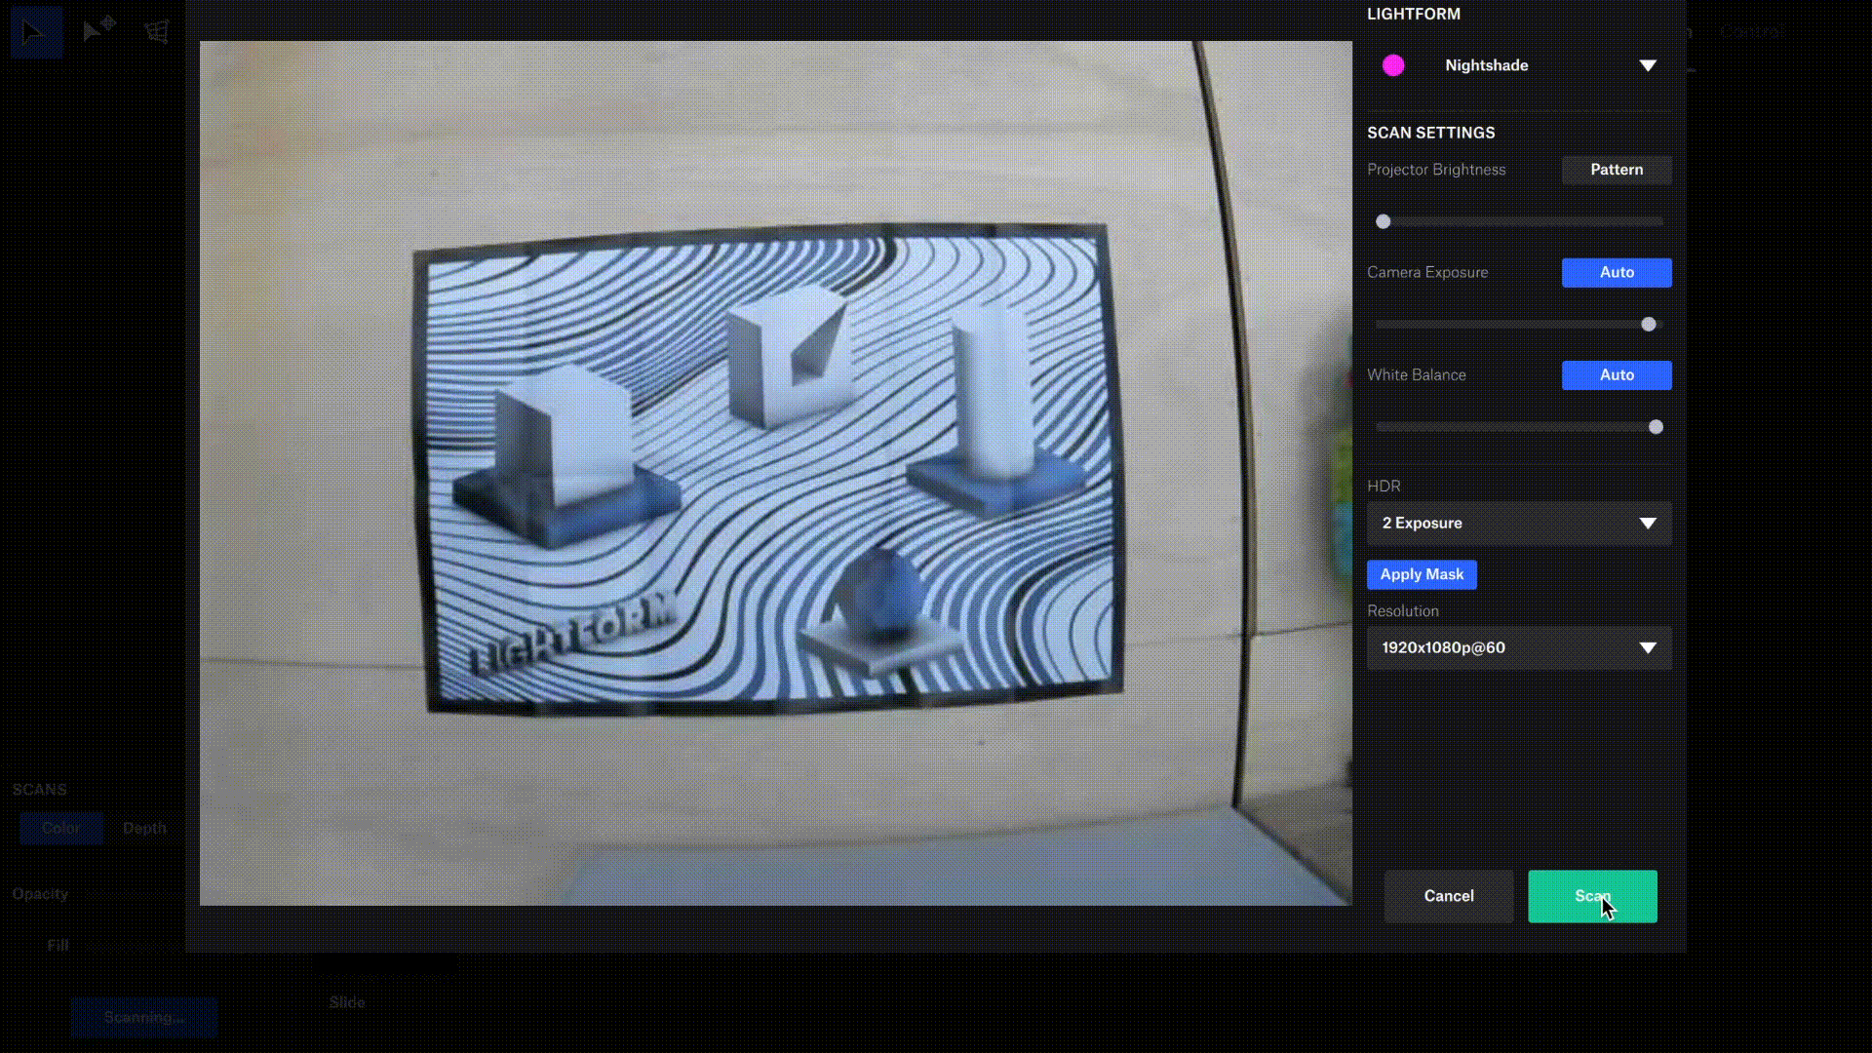
Task: Open the Nightshade device dropdown arrow
Action: 1647,65
